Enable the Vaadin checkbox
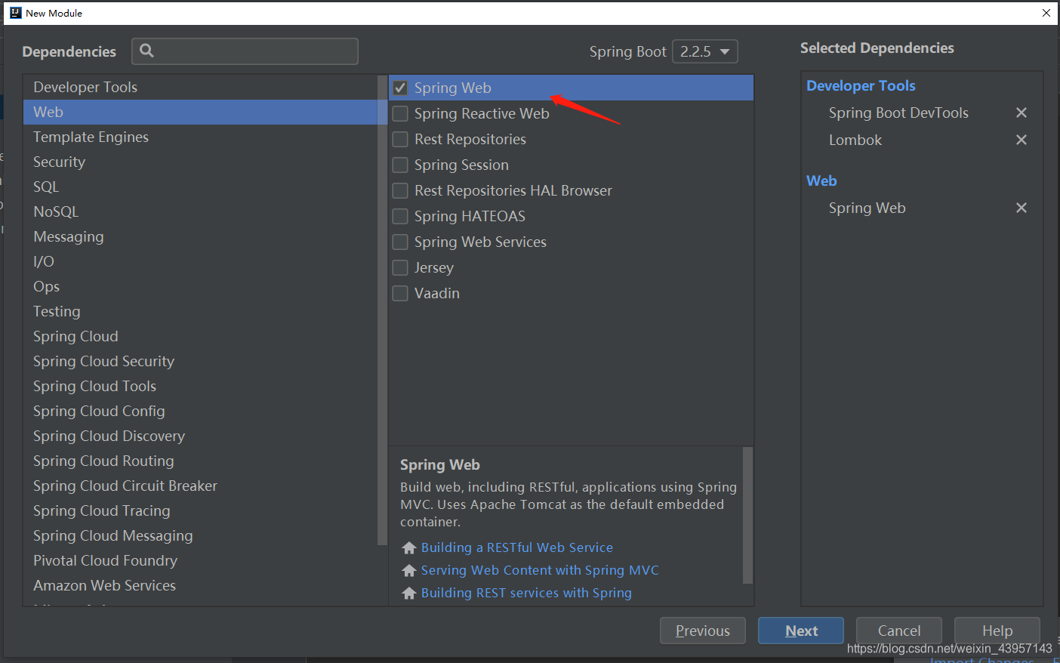The image size is (1060, 663). coord(401,293)
